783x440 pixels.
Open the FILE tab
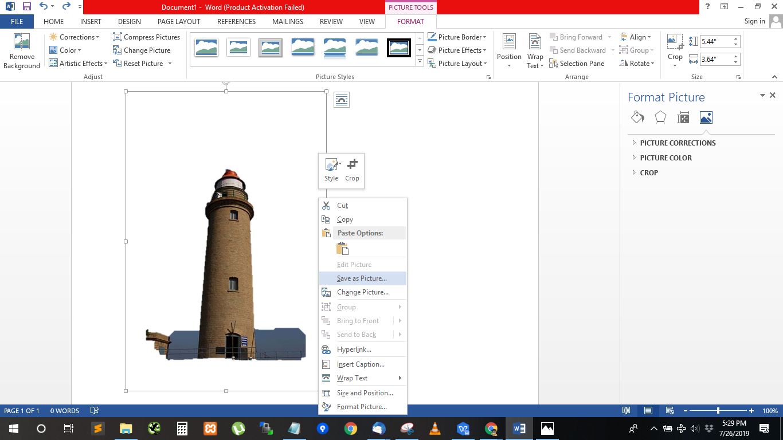(17, 22)
